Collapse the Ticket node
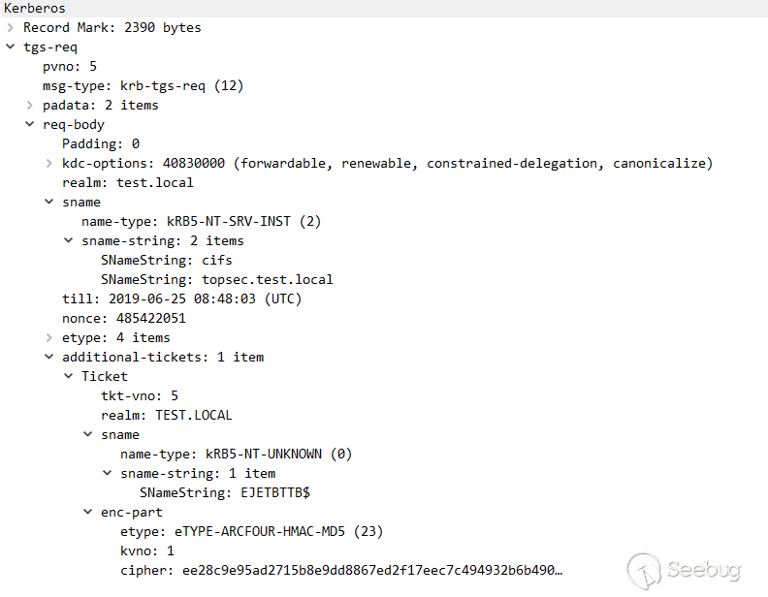Screen dimensions: 768x597 tap(69, 376)
